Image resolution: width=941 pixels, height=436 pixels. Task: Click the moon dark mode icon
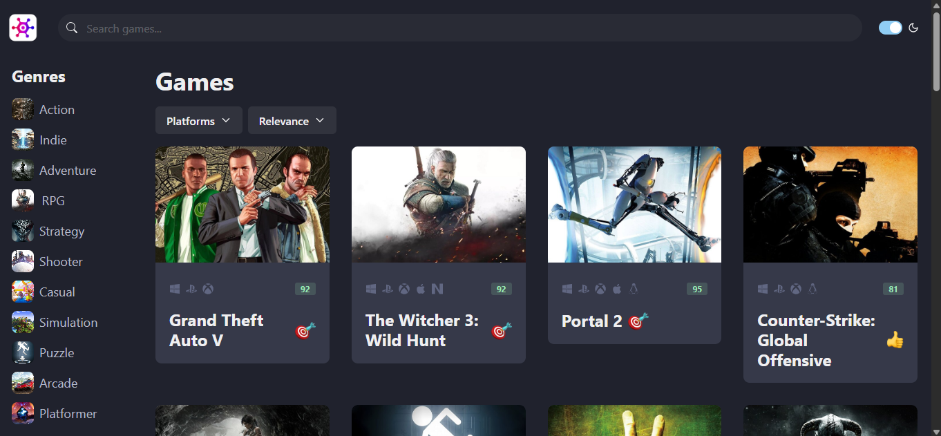tap(913, 28)
